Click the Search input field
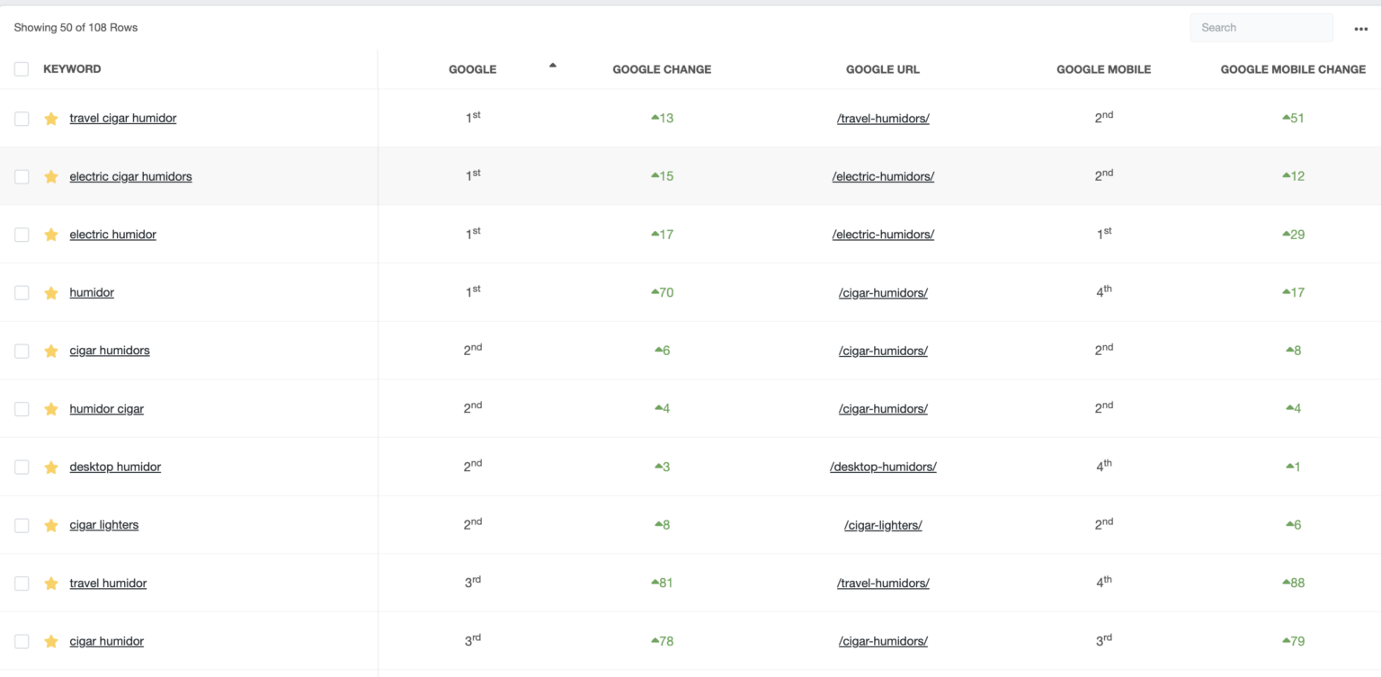Screen dimensions: 1381x677 [1261, 28]
